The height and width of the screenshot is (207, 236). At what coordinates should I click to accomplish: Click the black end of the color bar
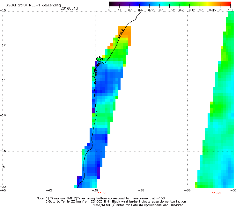point(111,4)
